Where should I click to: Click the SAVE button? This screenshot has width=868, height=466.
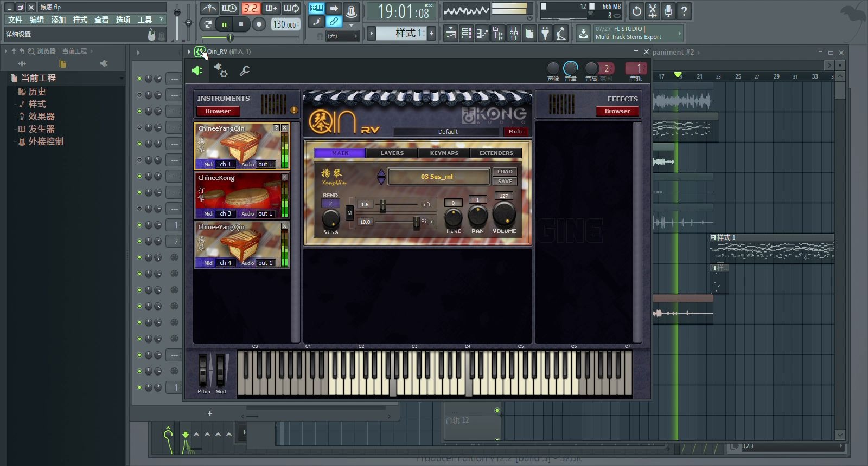(505, 182)
